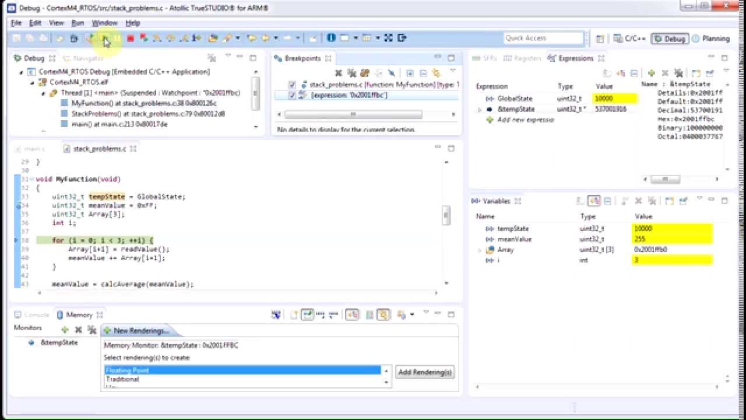746x420 pixels.
Task: Collapse the CortexM4_RTOS.elf node
Action: coord(33,82)
